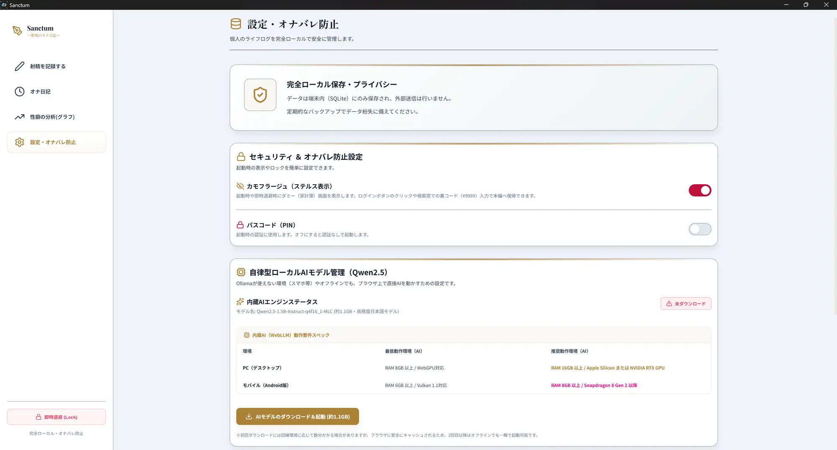Viewport: 837px width, 450px height.
Task: Click the 環境 column header
Action: 247,351
